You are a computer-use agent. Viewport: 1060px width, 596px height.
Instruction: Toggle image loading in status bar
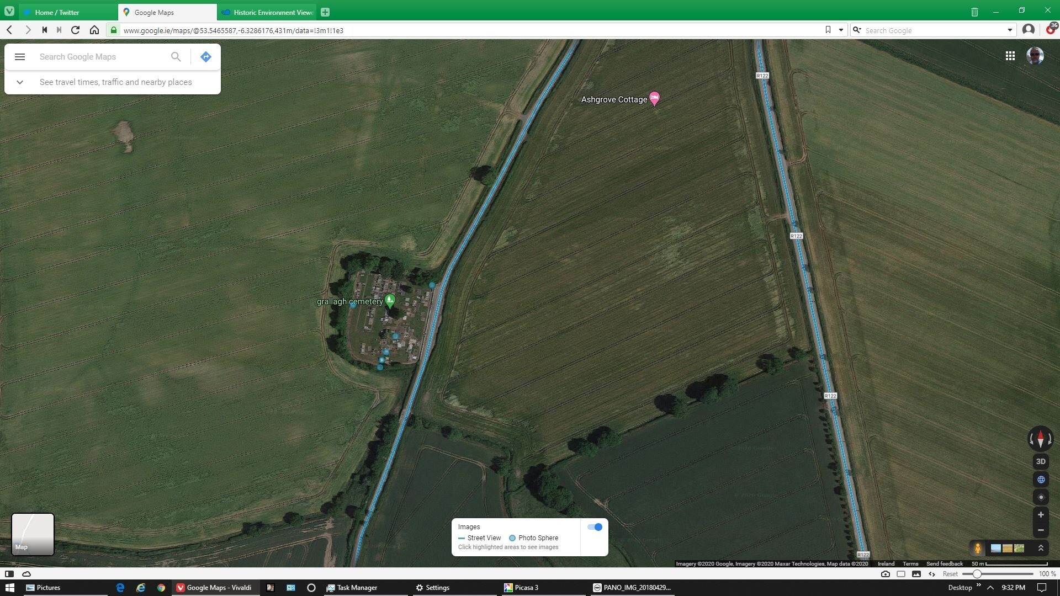916,574
